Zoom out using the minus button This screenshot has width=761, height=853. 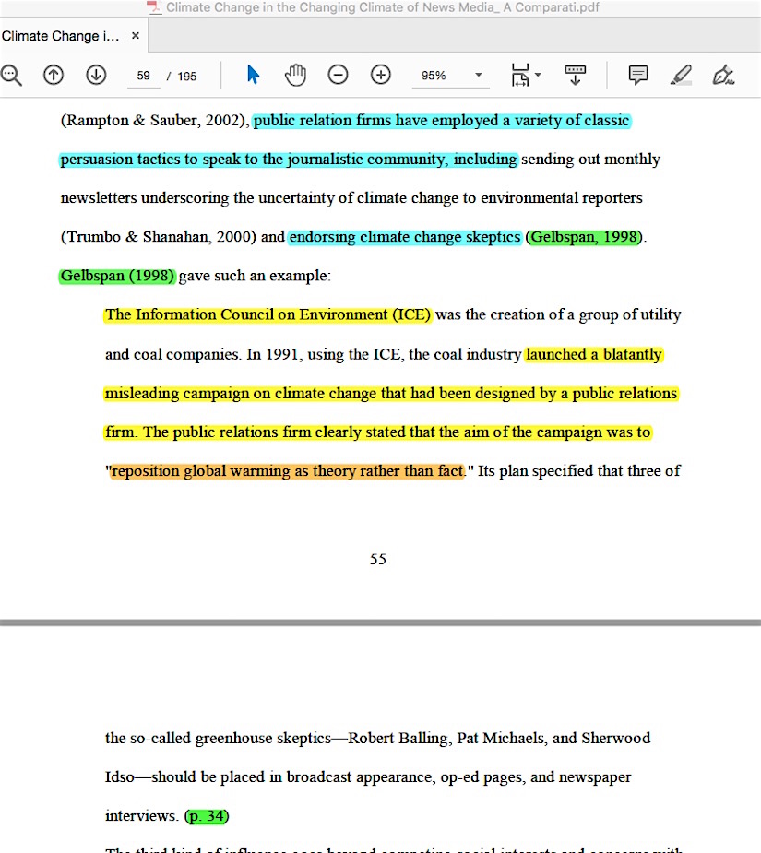(x=339, y=76)
